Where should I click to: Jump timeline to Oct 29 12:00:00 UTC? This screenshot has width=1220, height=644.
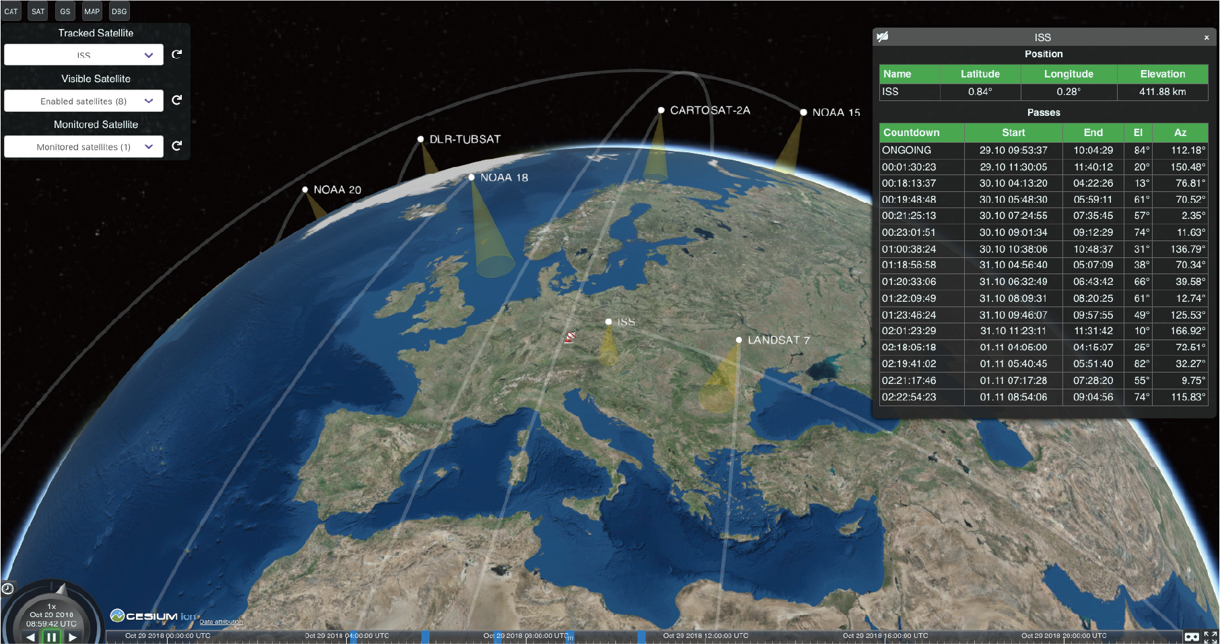(x=706, y=636)
